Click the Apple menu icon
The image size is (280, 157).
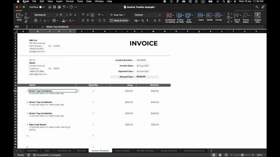click(18, 1)
